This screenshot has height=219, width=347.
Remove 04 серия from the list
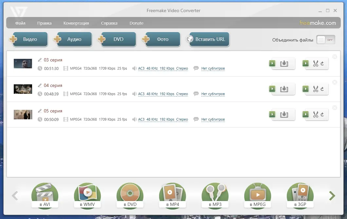(335, 82)
